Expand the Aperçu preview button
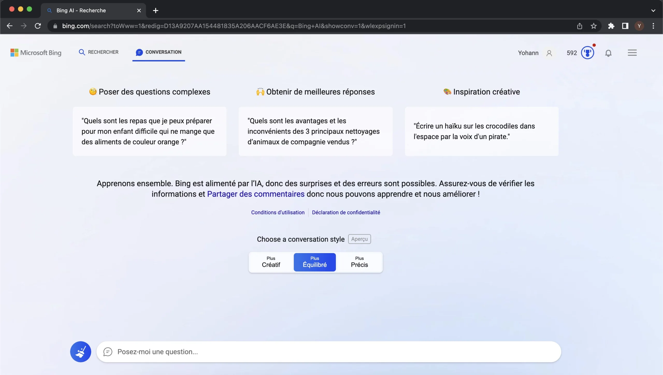Screen dimensions: 663x375 click(360, 239)
